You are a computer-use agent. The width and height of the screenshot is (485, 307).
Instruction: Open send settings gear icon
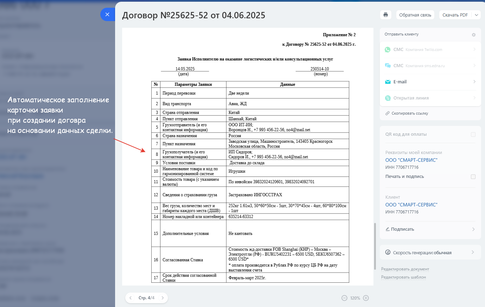click(473, 35)
